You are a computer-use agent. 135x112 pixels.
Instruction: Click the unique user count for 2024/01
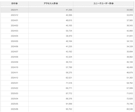[x=130, y=20]
